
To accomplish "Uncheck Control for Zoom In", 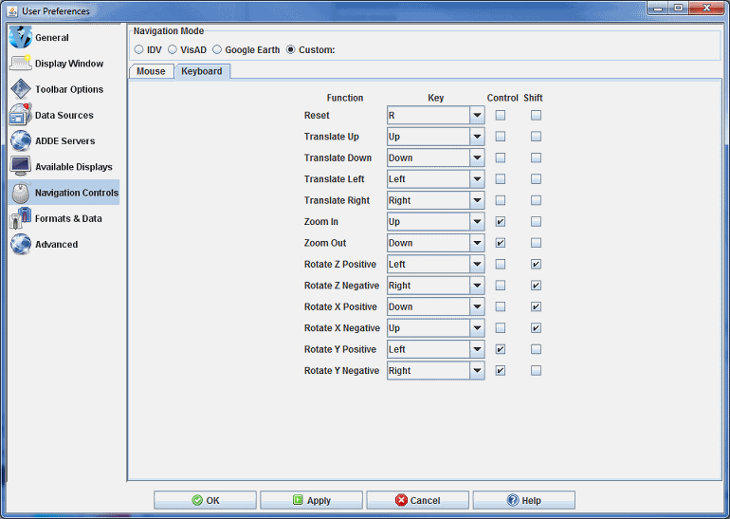I will [x=501, y=222].
